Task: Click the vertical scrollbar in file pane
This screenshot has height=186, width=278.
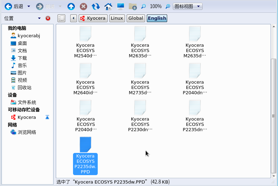Action: (273, 116)
